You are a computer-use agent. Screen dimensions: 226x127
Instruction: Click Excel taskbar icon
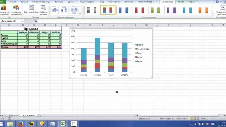click(63, 124)
